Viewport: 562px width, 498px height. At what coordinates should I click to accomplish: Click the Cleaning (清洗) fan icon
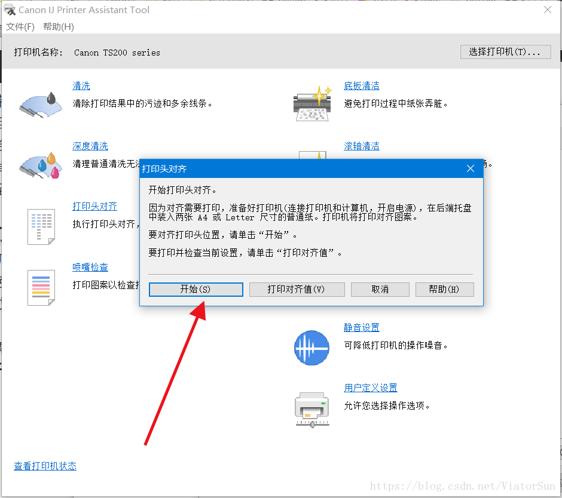tap(41, 105)
